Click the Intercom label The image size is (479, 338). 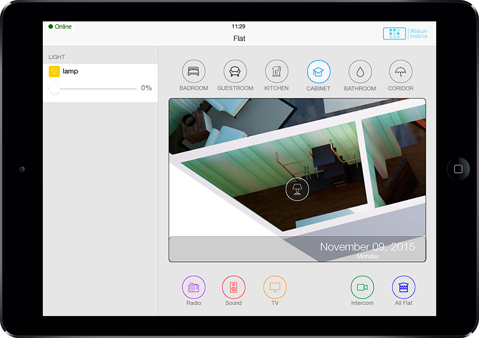pyautogui.click(x=362, y=303)
